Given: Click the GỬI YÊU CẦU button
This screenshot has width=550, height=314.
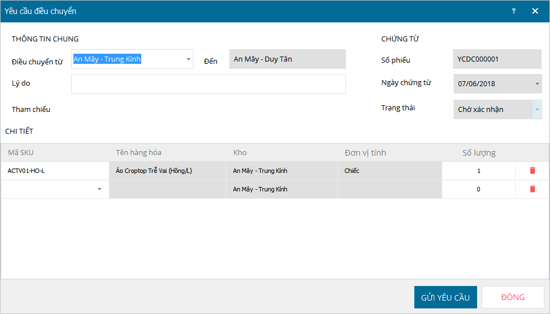Looking at the screenshot, I should (445, 297).
